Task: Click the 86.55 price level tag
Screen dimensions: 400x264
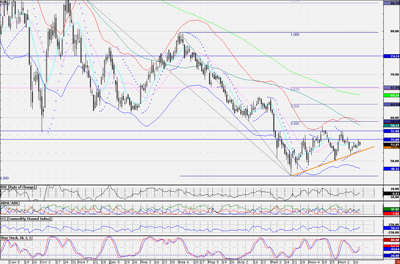Action: coord(392,3)
